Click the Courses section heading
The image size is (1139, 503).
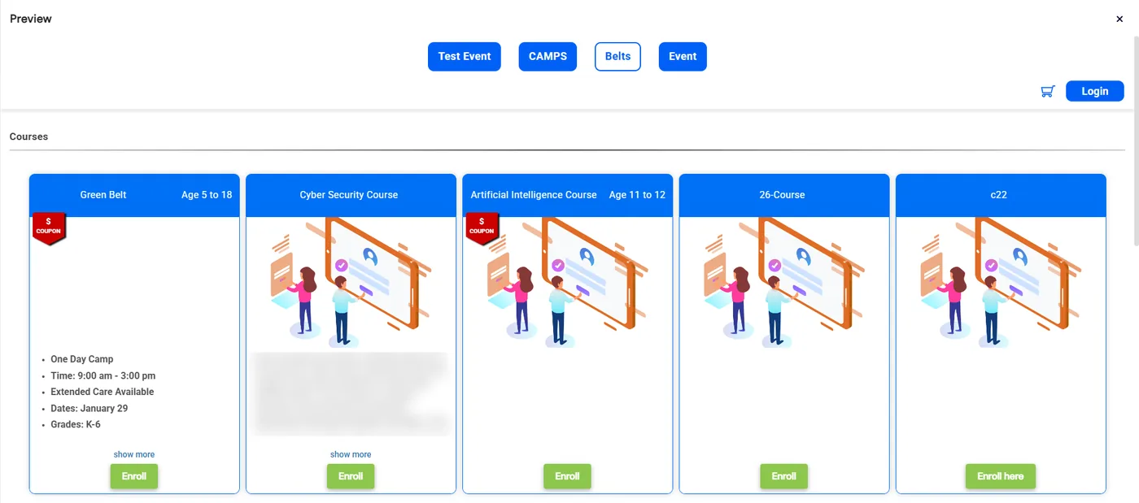tap(29, 137)
